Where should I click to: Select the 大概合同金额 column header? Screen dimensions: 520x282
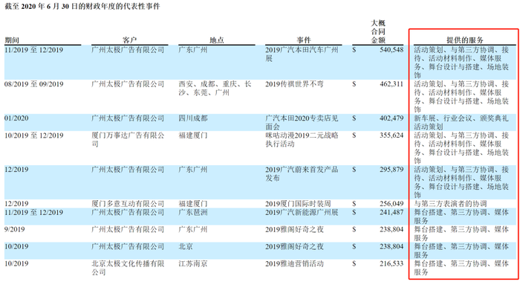coord(377,31)
